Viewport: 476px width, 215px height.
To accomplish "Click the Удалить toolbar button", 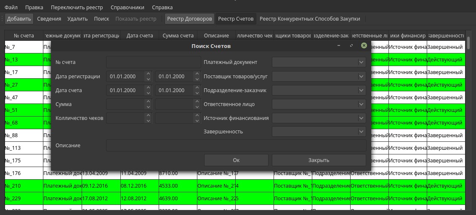I will 77,19.
